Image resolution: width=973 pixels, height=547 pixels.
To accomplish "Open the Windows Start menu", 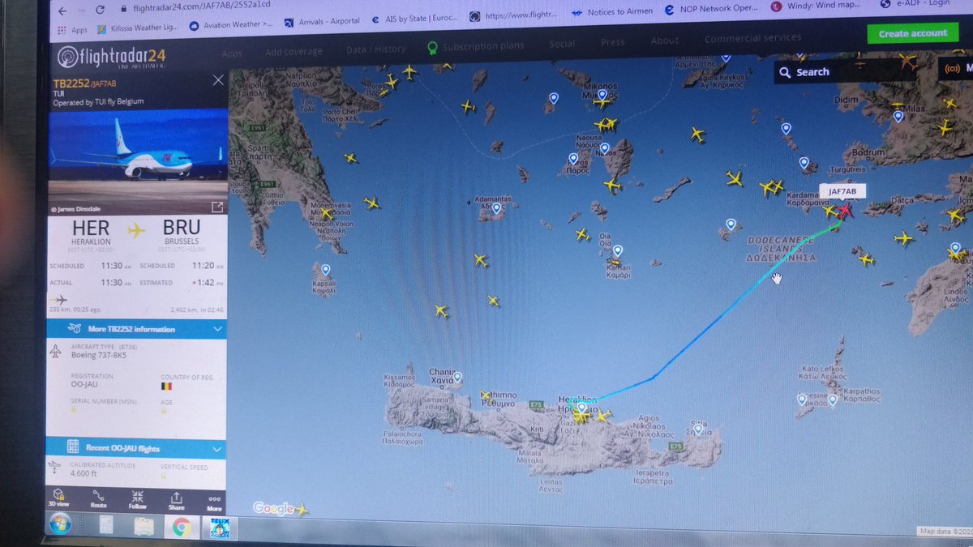I will (59, 525).
